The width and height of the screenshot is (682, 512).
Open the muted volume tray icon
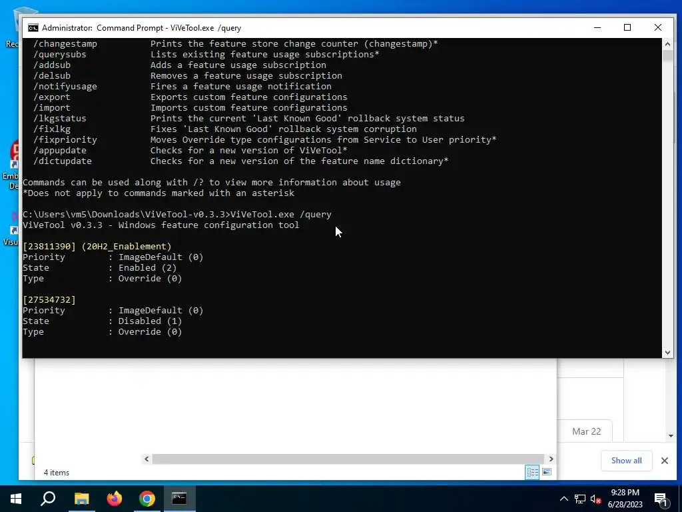click(596, 499)
